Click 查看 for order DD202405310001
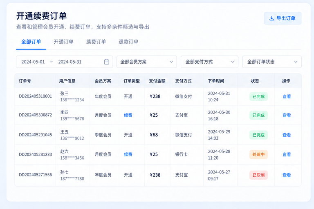Screen dimensions: 314x209 click(287, 96)
